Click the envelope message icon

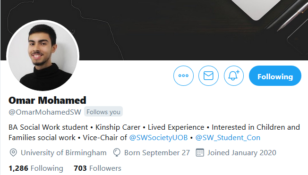coord(208,76)
